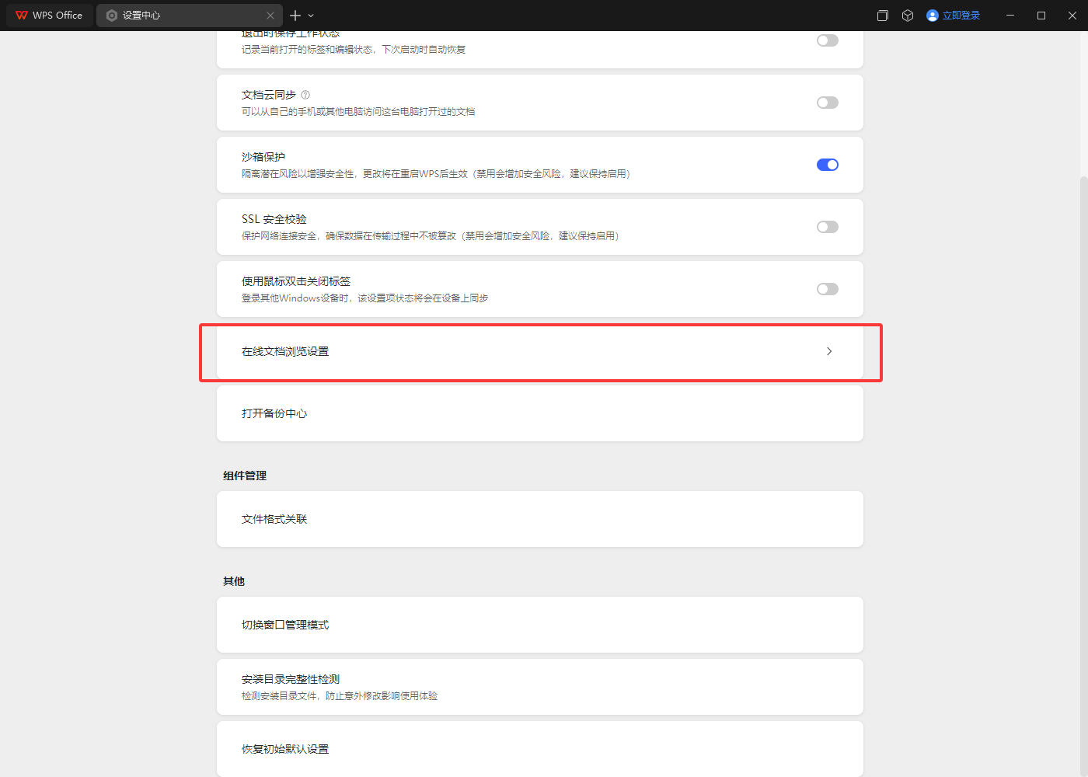Click the 立即登录 login link
This screenshot has width=1088, height=777.
(961, 16)
